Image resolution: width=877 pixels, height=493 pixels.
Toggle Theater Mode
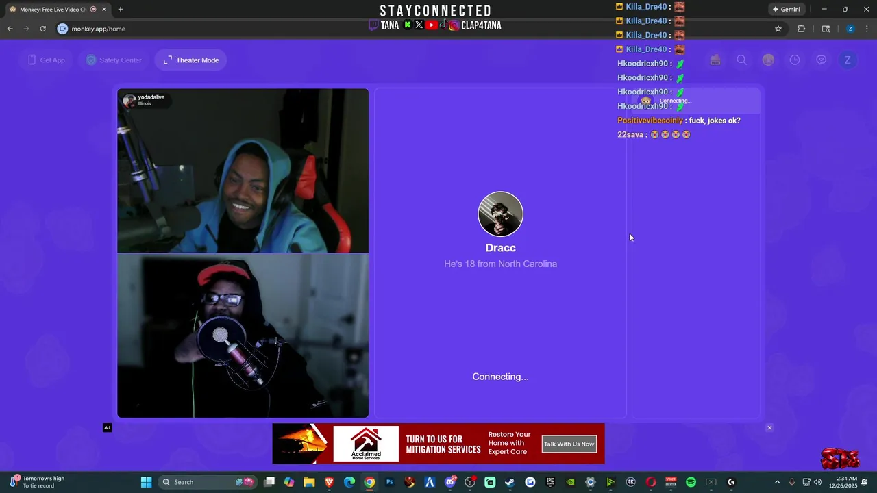pos(191,60)
